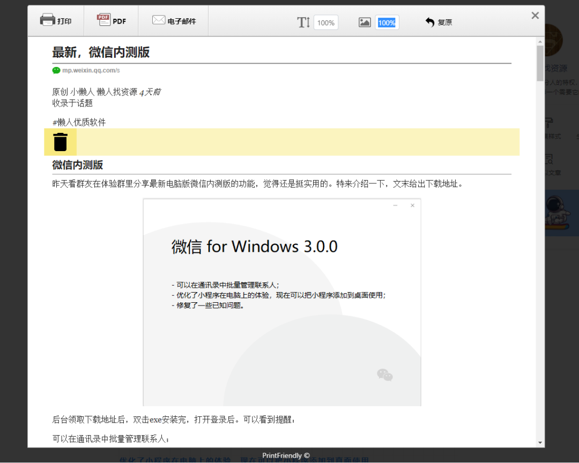Click the scrollbar up arrow

click(x=540, y=41)
